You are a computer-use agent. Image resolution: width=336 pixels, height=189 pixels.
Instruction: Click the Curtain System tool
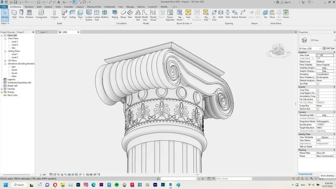89,15
